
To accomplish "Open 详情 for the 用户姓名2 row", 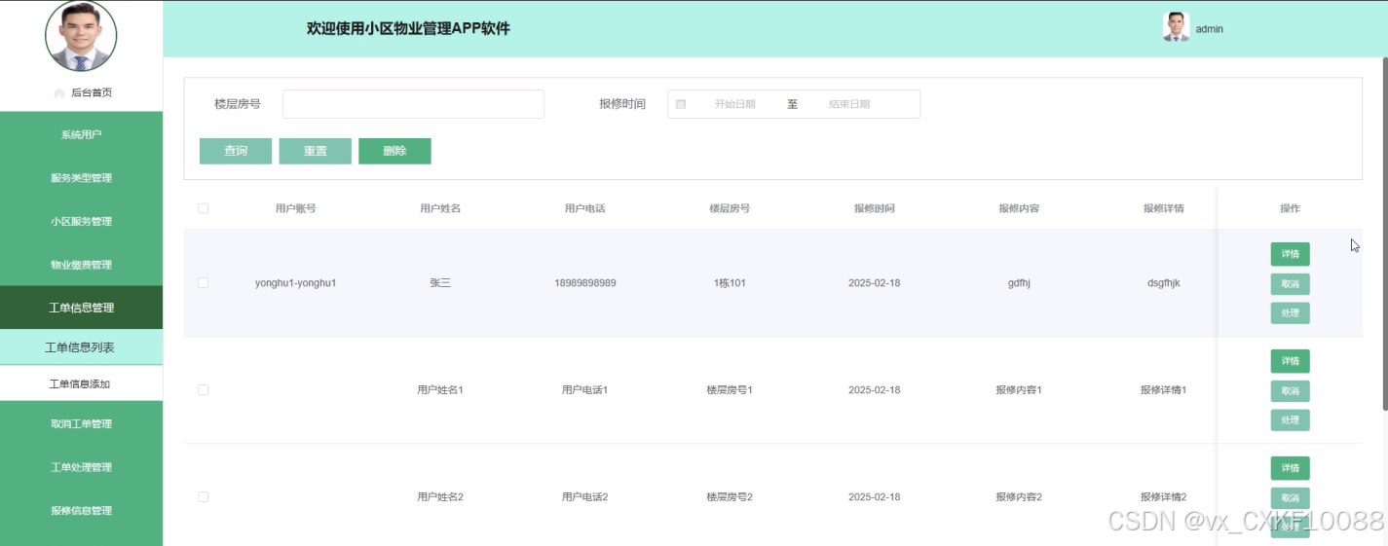I will 1290,468.
